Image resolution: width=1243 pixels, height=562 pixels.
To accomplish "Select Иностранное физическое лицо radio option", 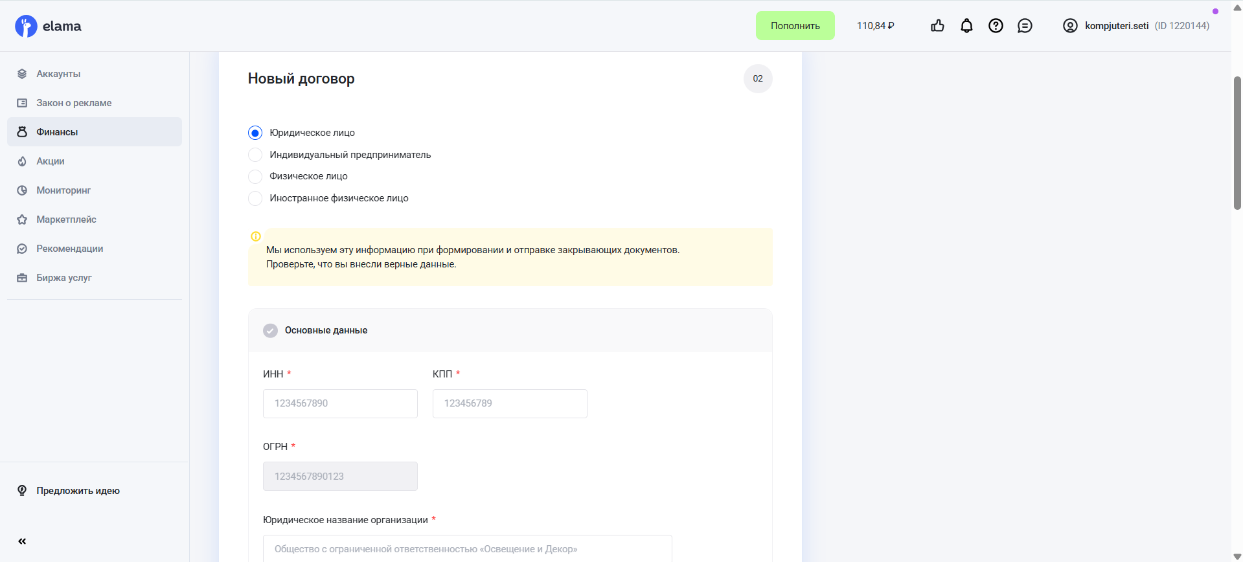I will [255, 198].
